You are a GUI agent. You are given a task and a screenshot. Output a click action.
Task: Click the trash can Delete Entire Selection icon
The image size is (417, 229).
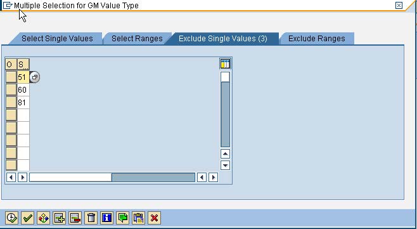(x=91, y=218)
